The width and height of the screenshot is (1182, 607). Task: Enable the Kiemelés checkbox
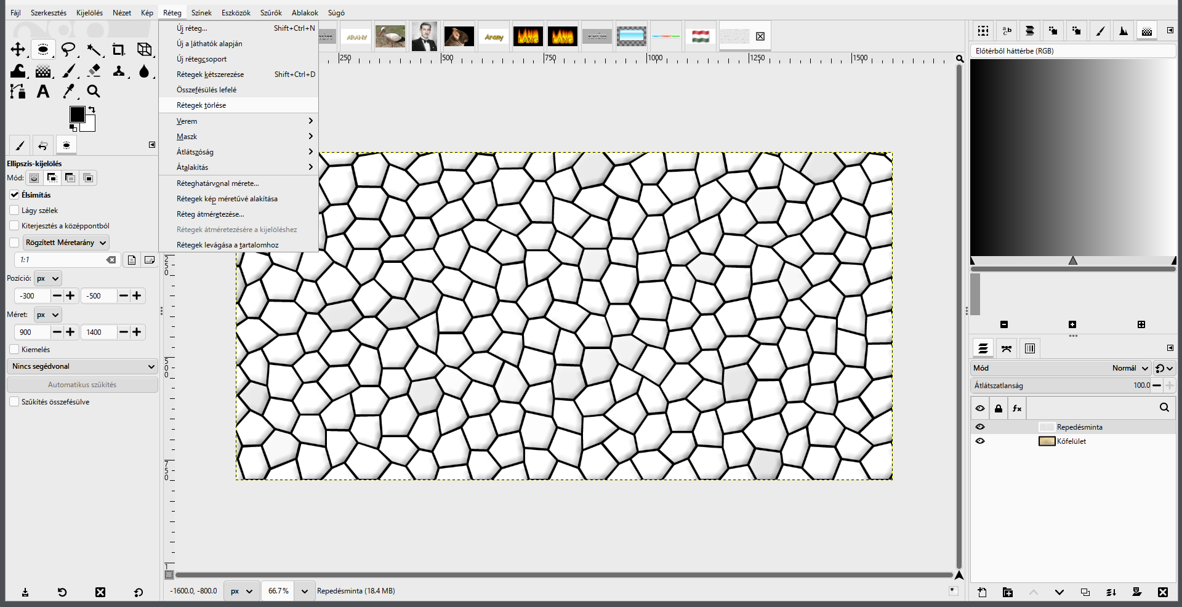point(14,350)
